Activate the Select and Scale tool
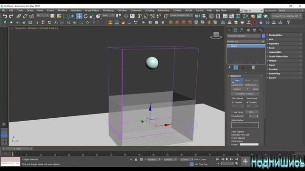Screen dimensions: 305x171 click(x=92, y=16)
